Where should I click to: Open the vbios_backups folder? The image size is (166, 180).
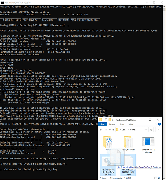click(x=128, y=143)
